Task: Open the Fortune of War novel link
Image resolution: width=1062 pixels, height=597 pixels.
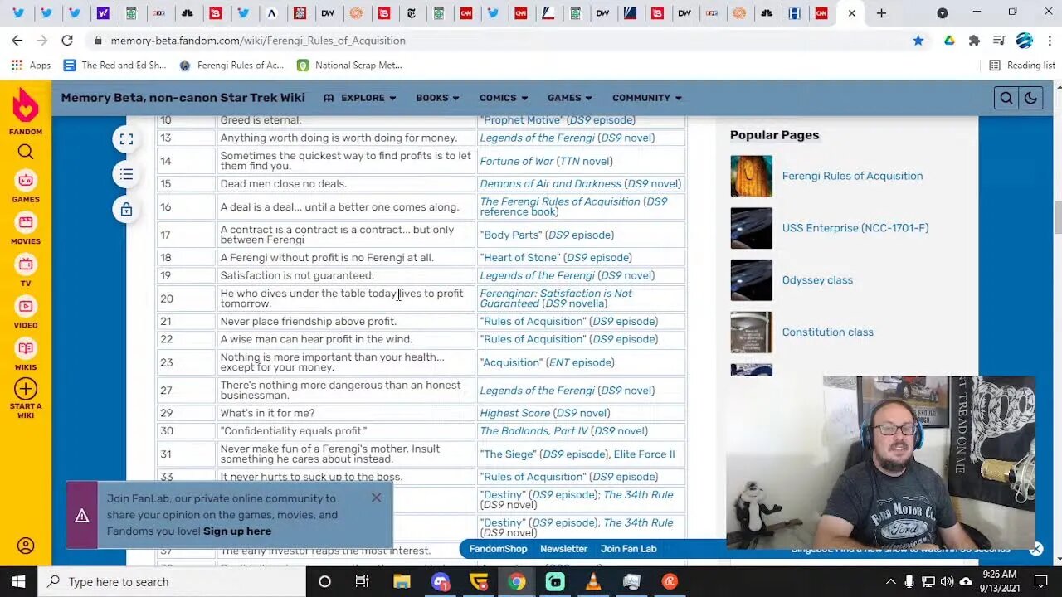Action: [516, 161]
